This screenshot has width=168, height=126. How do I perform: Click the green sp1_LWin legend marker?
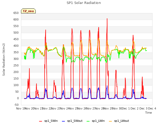coord(88,121)
